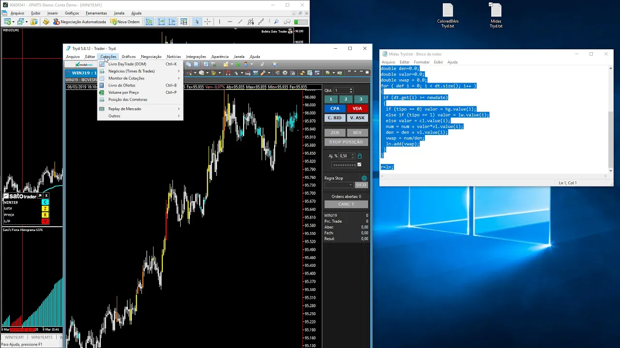Toggle the padlock icon beside Aj. %
The width and height of the screenshot is (620, 348).
(x=359, y=156)
